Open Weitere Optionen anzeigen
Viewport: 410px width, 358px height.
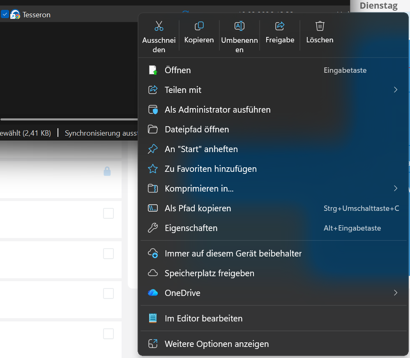tap(217, 344)
